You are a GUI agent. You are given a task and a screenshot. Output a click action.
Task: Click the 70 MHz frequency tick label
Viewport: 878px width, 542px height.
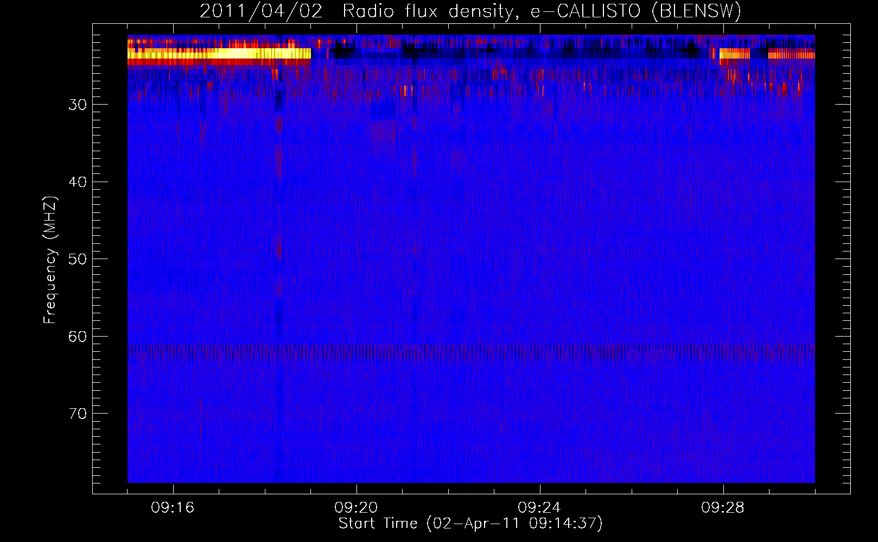78,414
